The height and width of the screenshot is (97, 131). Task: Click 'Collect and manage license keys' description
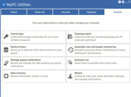35,39
